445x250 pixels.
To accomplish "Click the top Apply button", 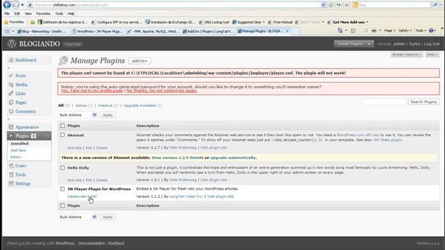I will click(108, 115).
